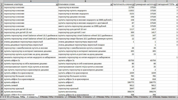178x100 pixels.
Task: Click next sheet navigation arrow
Action: pos(5,97)
